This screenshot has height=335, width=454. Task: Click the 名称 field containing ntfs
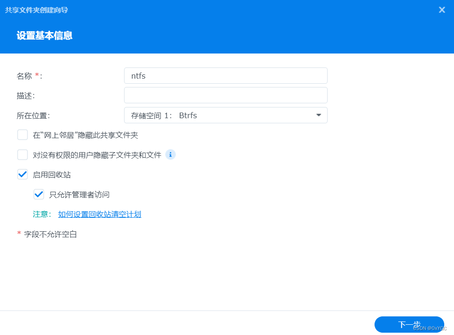pyautogui.click(x=225, y=75)
